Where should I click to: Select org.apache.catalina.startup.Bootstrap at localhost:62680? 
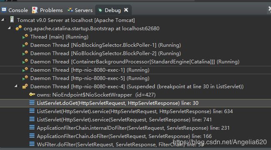[91, 28]
